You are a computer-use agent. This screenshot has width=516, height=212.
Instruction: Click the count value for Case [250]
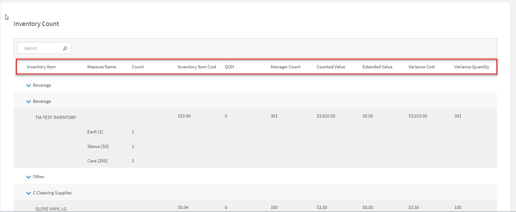tap(133, 161)
